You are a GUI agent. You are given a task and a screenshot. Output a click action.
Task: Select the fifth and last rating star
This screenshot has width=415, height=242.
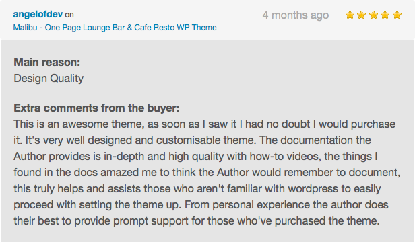coord(397,15)
